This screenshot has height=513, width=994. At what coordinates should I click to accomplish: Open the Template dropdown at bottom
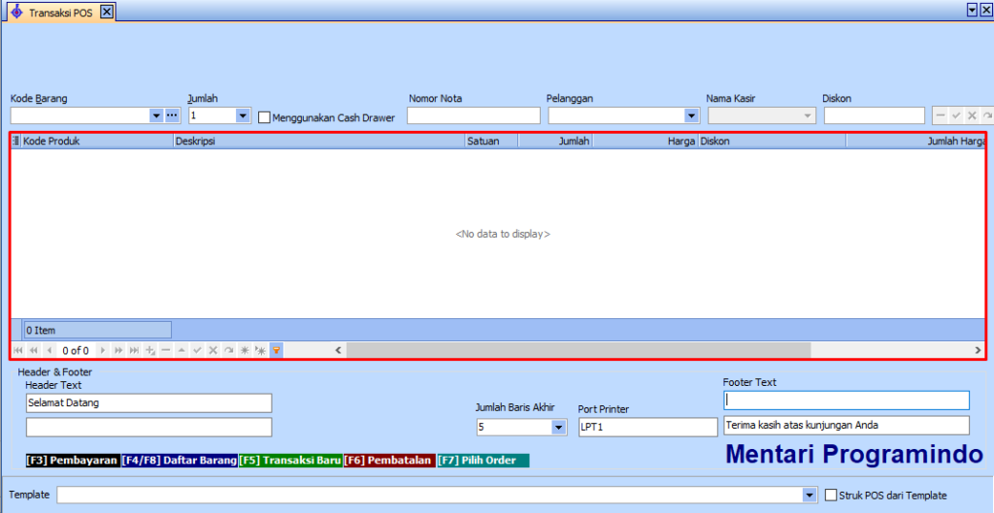tap(810, 495)
